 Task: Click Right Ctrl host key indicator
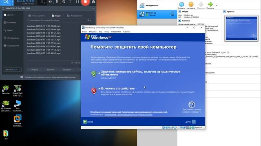198,128
